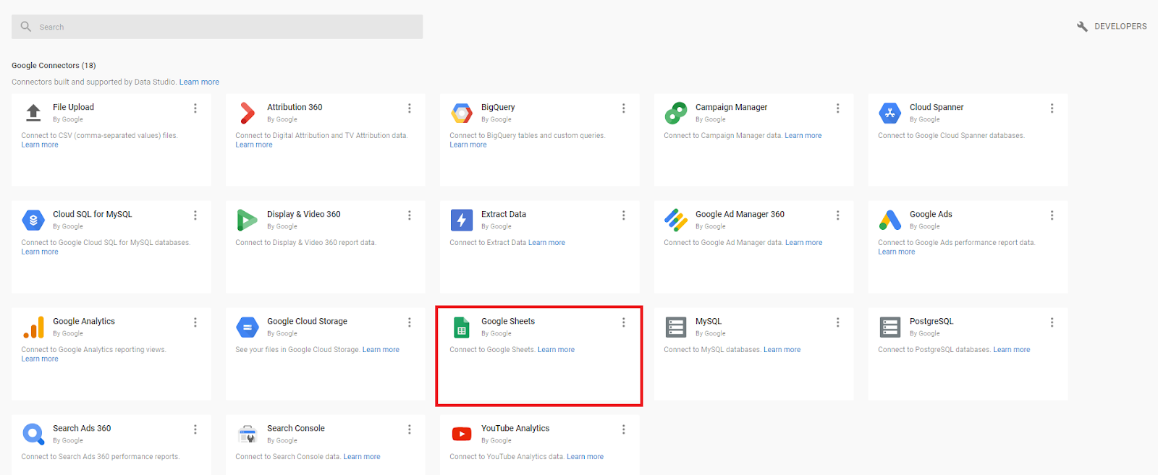Click the search magnifier icon
1158x475 pixels.
26,26
